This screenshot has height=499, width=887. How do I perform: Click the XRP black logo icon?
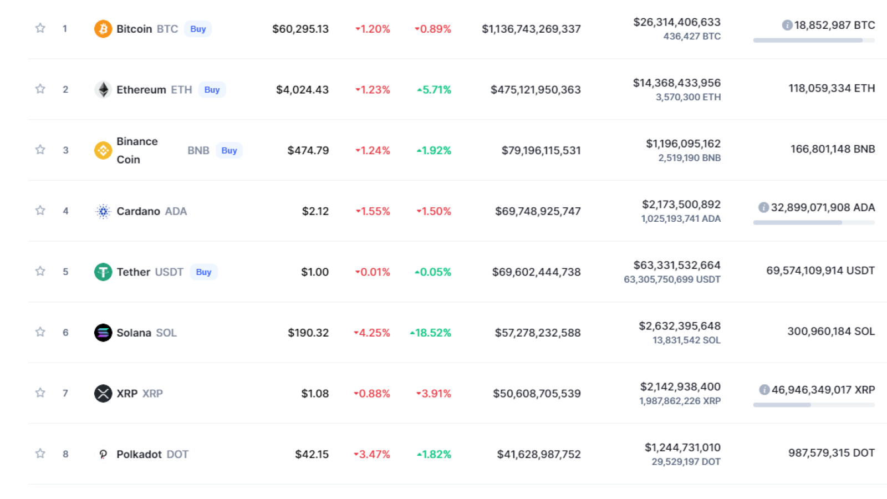tap(103, 394)
